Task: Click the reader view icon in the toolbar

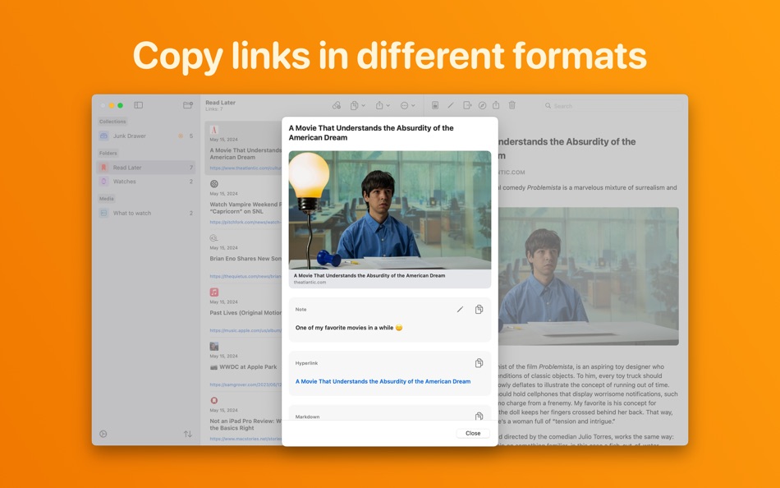Action: [x=435, y=105]
